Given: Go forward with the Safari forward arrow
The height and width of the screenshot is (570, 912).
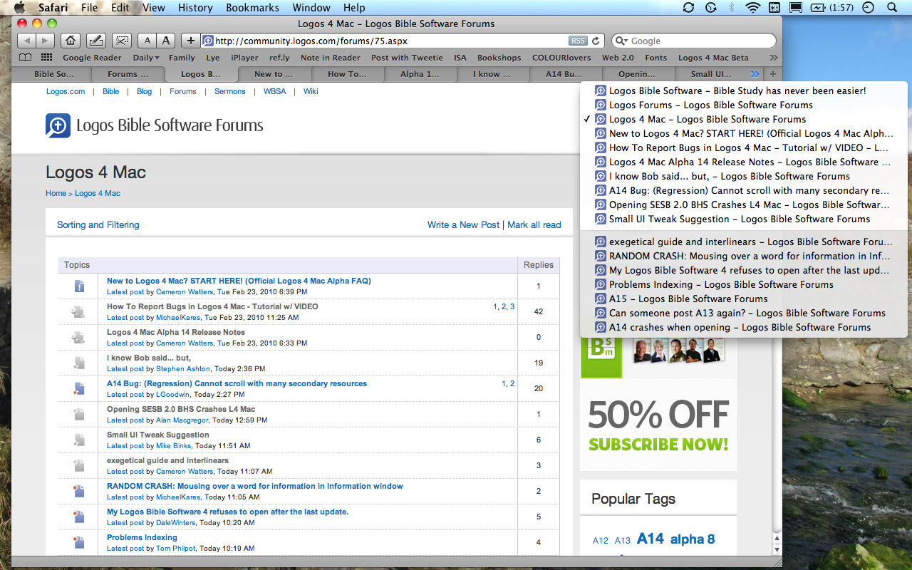Looking at the screenshot, I should click(45, 41).
